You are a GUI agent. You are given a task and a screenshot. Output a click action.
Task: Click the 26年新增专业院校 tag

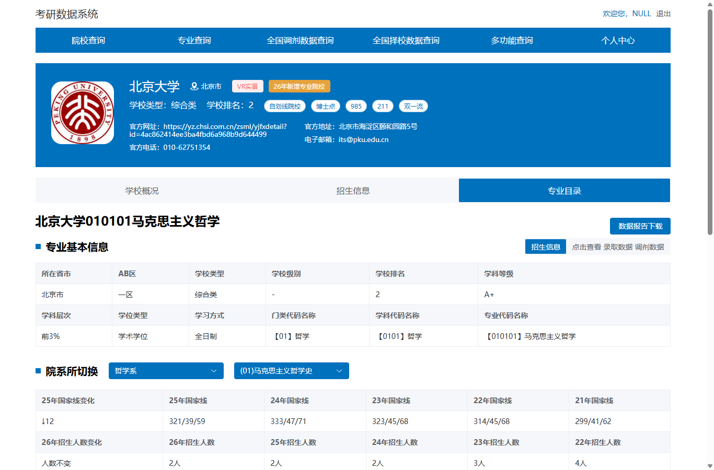(299, 86)
